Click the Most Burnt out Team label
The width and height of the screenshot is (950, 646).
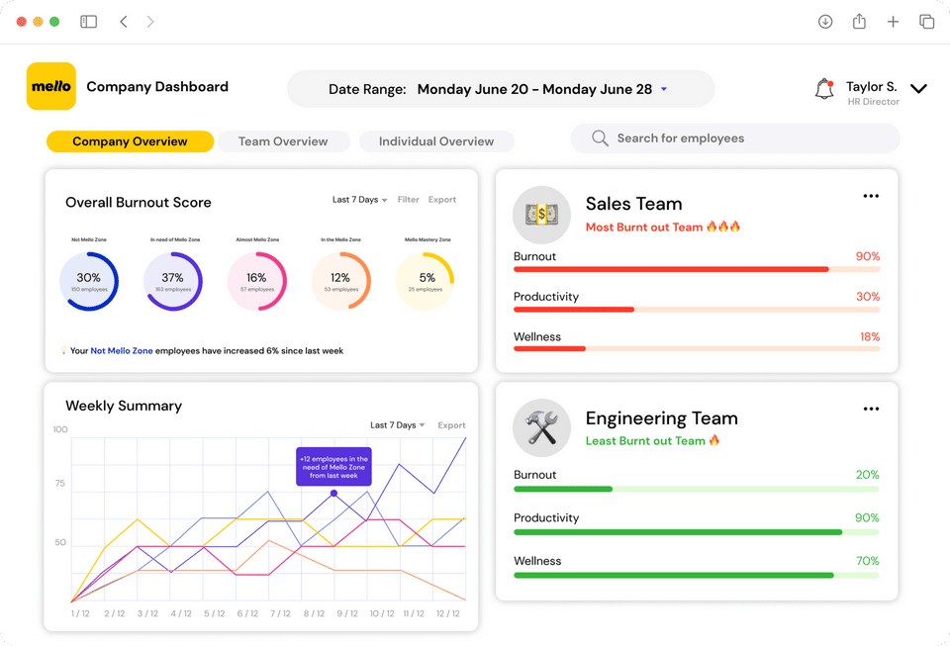tap(644, 227)
